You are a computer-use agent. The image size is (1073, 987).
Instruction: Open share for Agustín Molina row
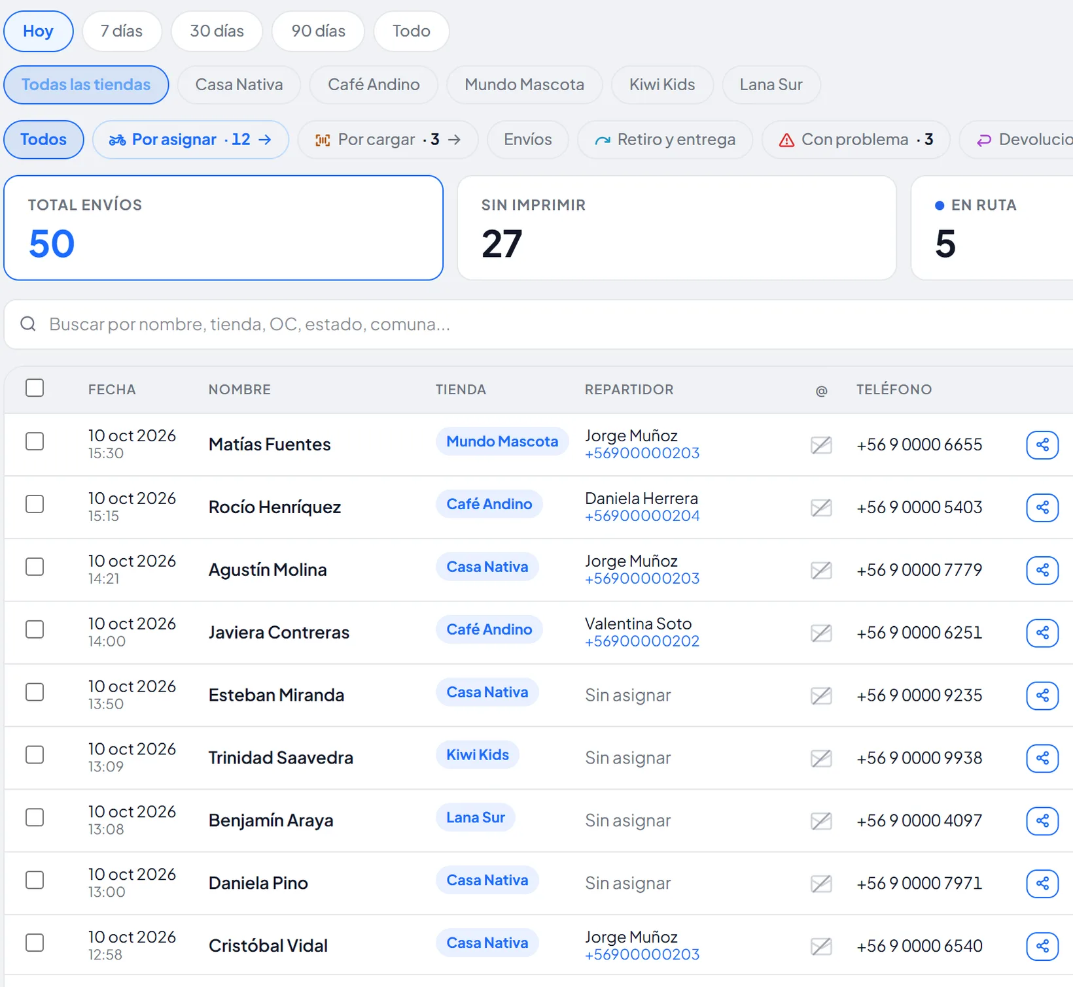coord(1042,571)
